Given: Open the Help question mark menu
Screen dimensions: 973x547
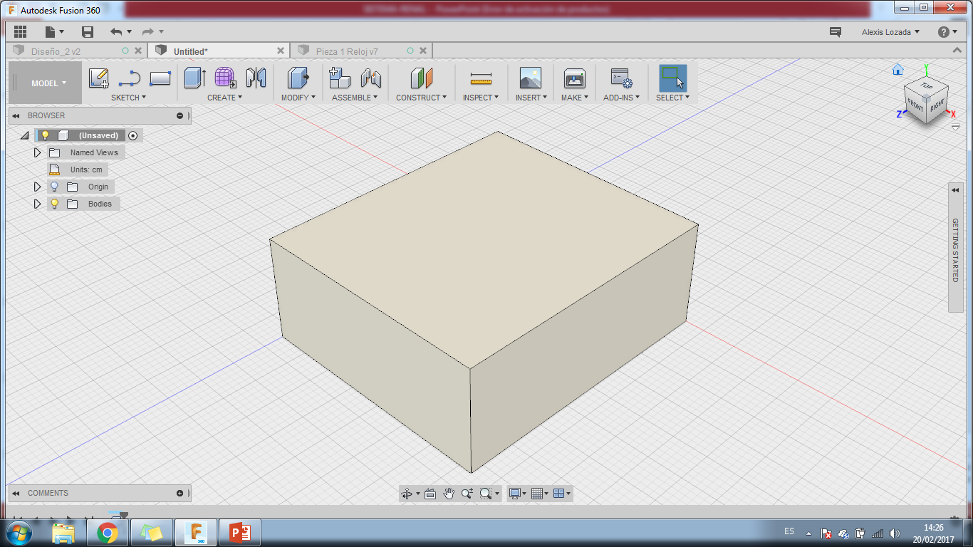Looking at the screenshot, I should (x=948, y=32).
